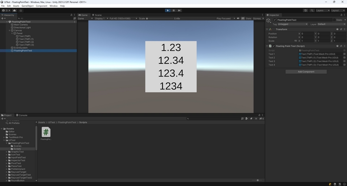The image size is (347, 186).
Task: Lock the Hierarchy panel
Action: [71, 15]
